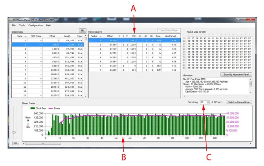Select packet 6 PAT row in Frame Data
The height and width of the screenshot is (166, 264).
tap(134, 66)
